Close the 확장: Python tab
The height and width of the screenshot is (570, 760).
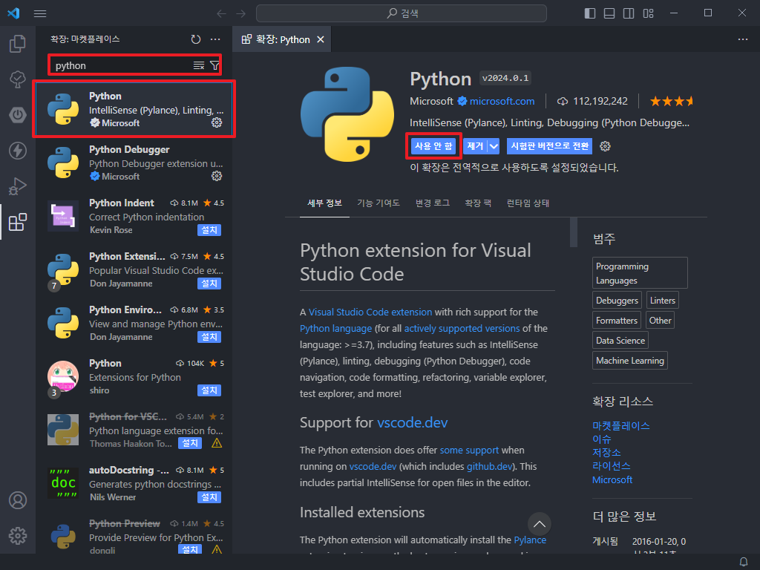point(321,40)
